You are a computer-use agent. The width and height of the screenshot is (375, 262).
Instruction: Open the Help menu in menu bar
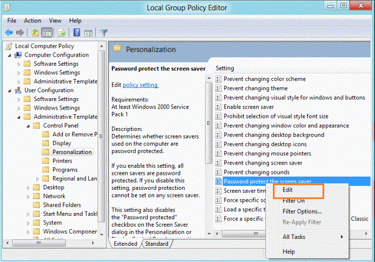[x=75, y=21]
